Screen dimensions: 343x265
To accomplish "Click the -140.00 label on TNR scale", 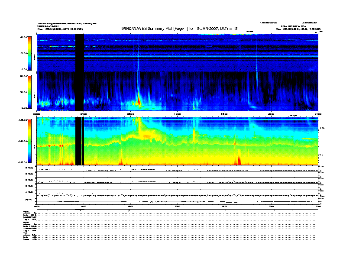I will pyautogui.click(x=23, y=141).
